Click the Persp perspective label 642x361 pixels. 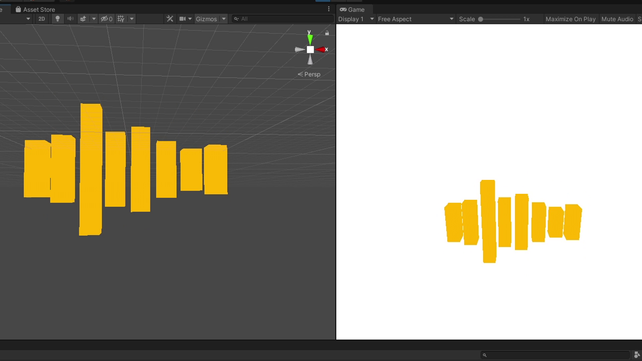(309, 74)
